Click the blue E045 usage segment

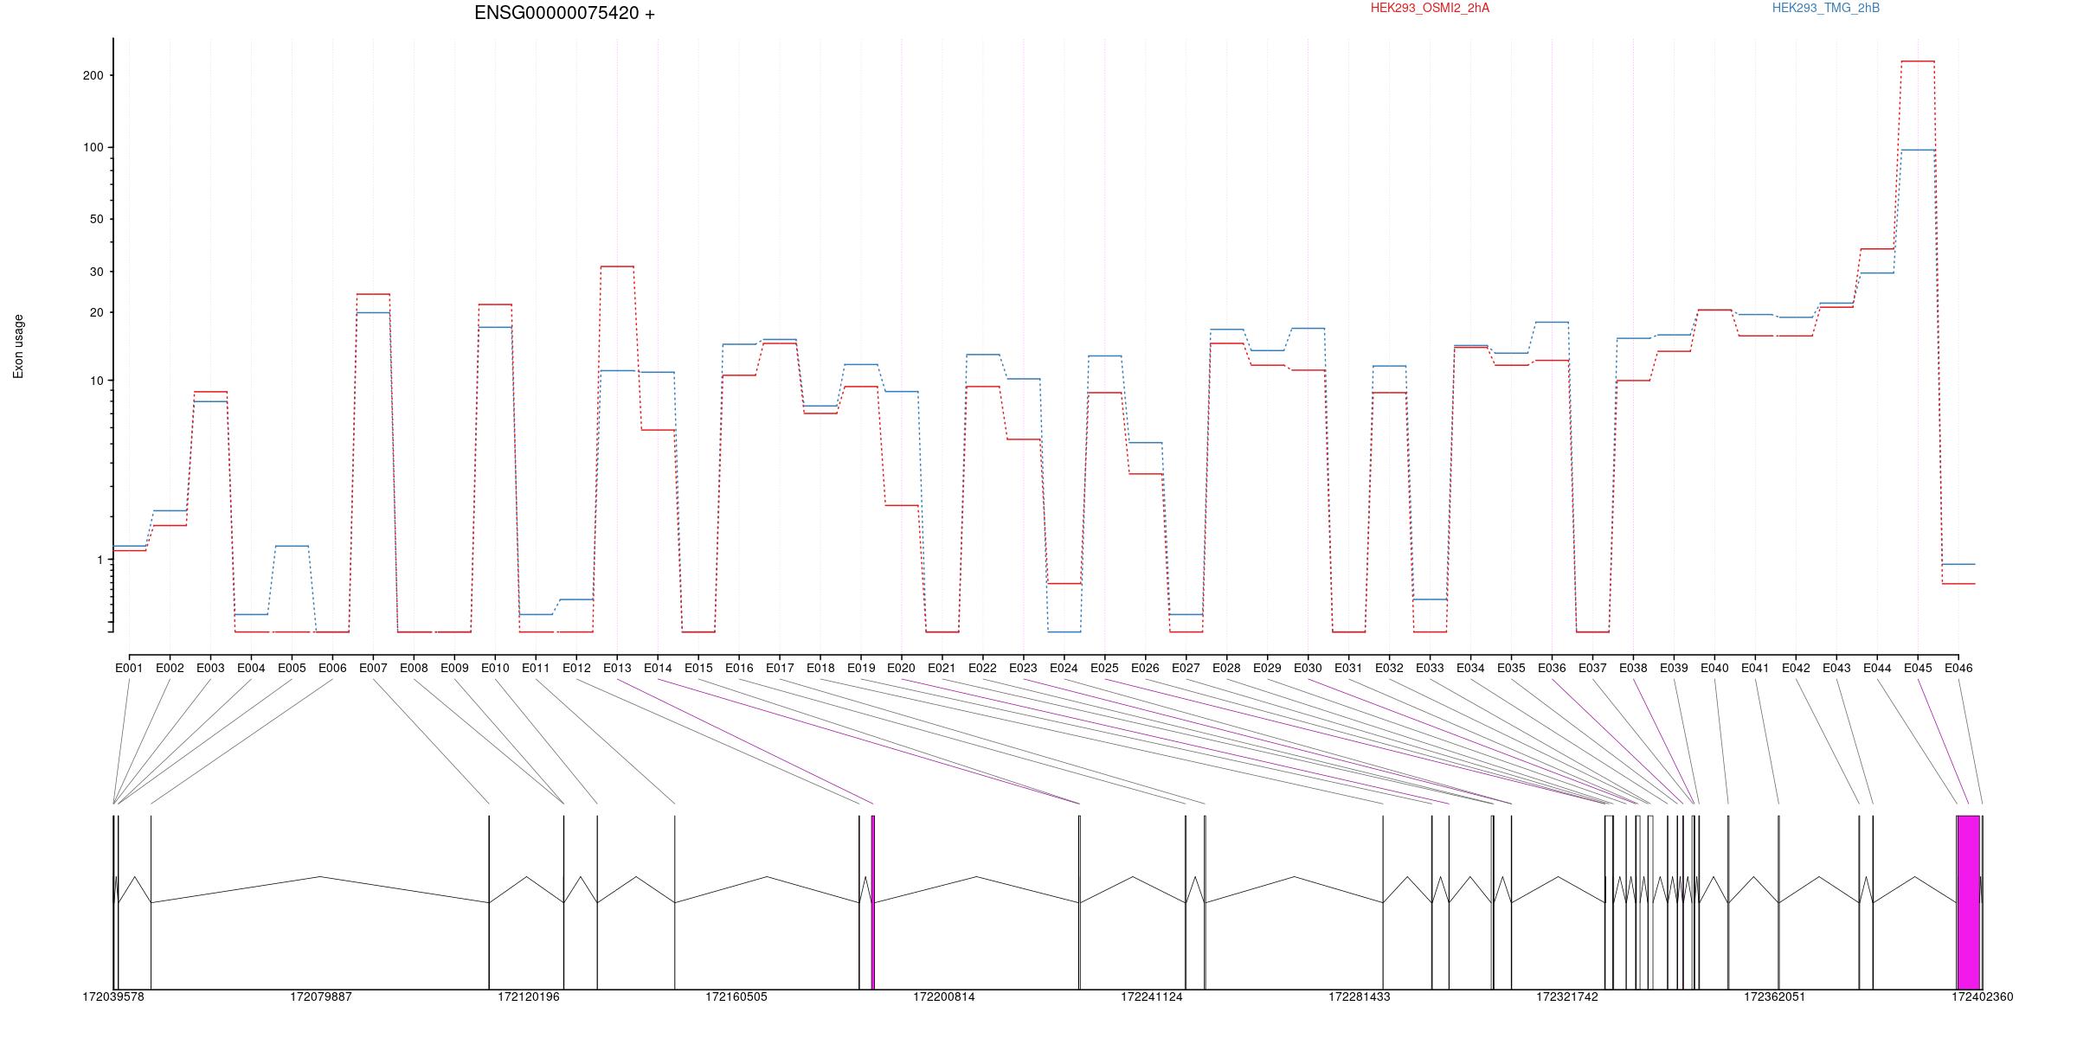pos(1918,151)
